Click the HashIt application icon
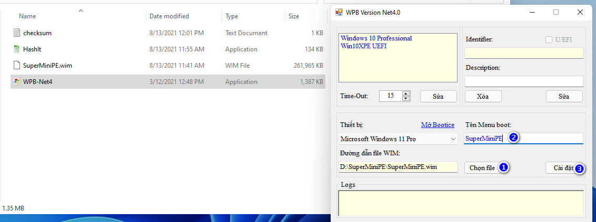Screen dimensions: 596x222 pyautogui.click(x=16, y=49)
